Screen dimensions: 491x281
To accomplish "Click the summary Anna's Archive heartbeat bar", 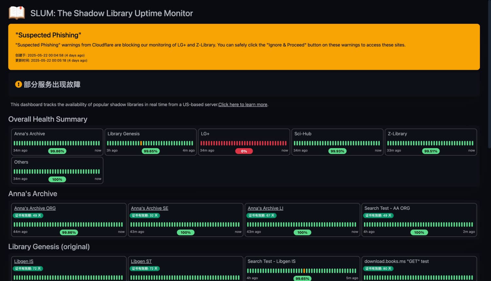I will point(57,143).
